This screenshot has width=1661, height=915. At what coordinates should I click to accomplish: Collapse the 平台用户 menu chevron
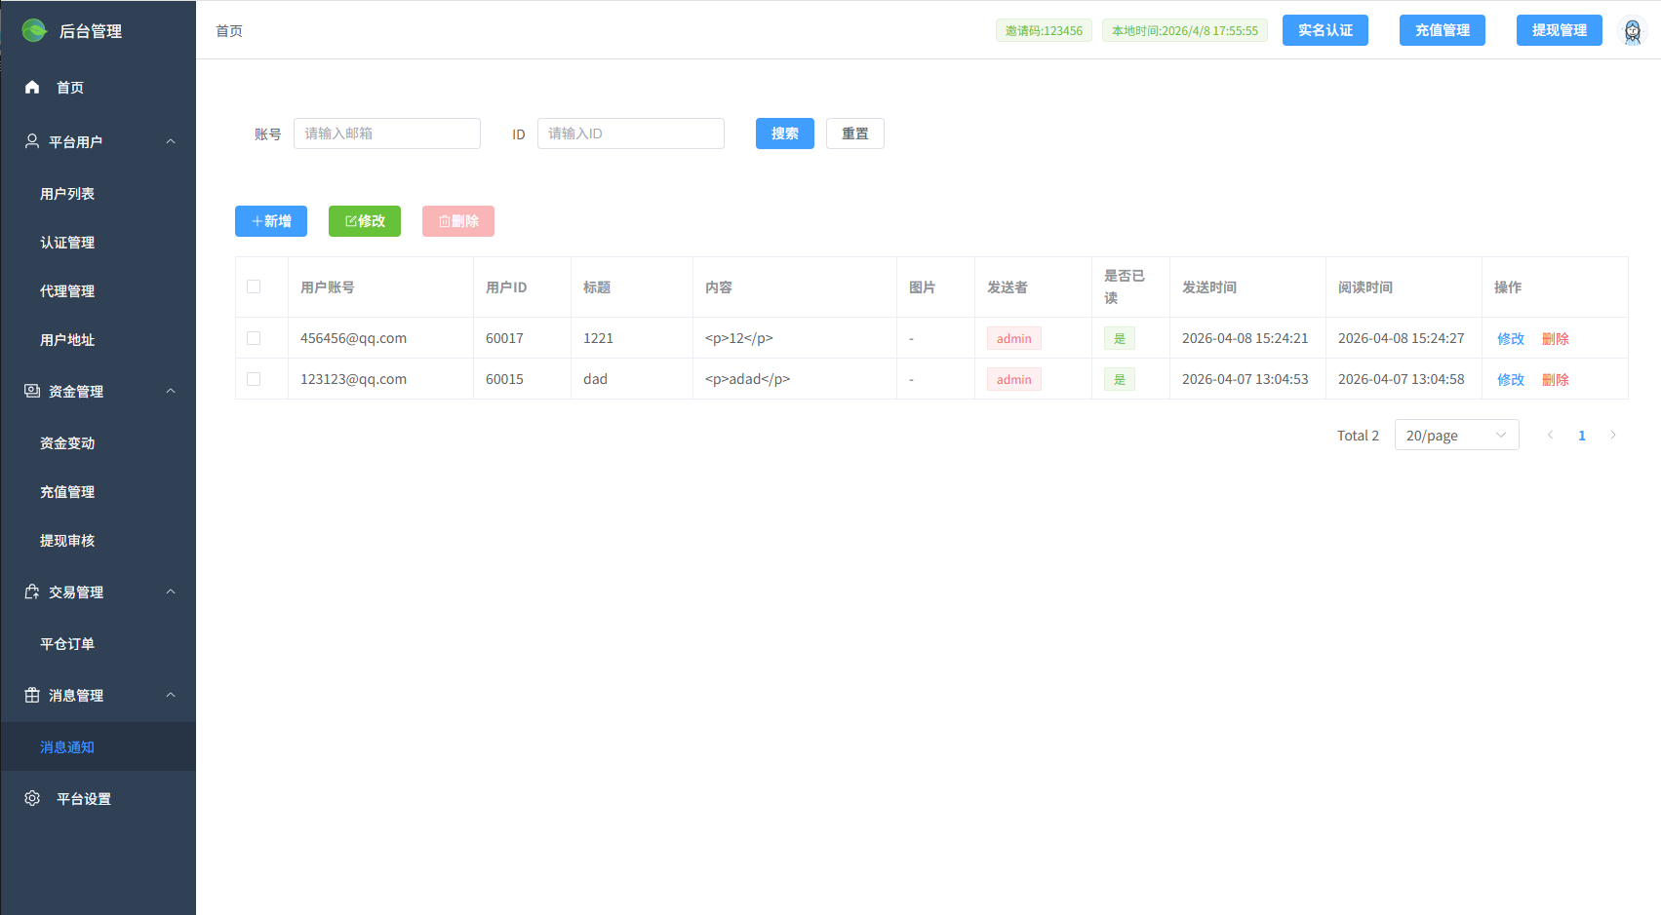pos(171,141)
